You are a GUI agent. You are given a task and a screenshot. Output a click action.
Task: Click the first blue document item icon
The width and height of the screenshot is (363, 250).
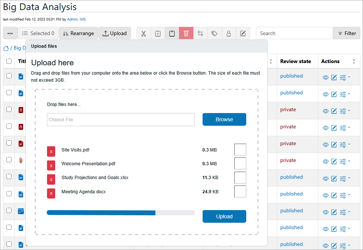pyautogui.click(x=21, y=76)
